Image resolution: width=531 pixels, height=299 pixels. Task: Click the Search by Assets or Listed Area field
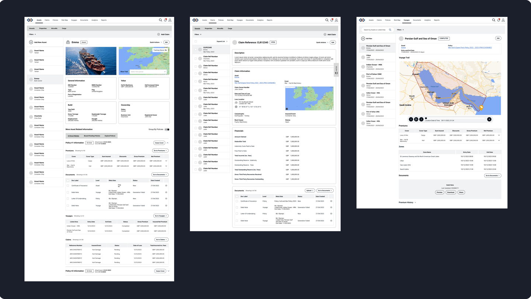378,30
